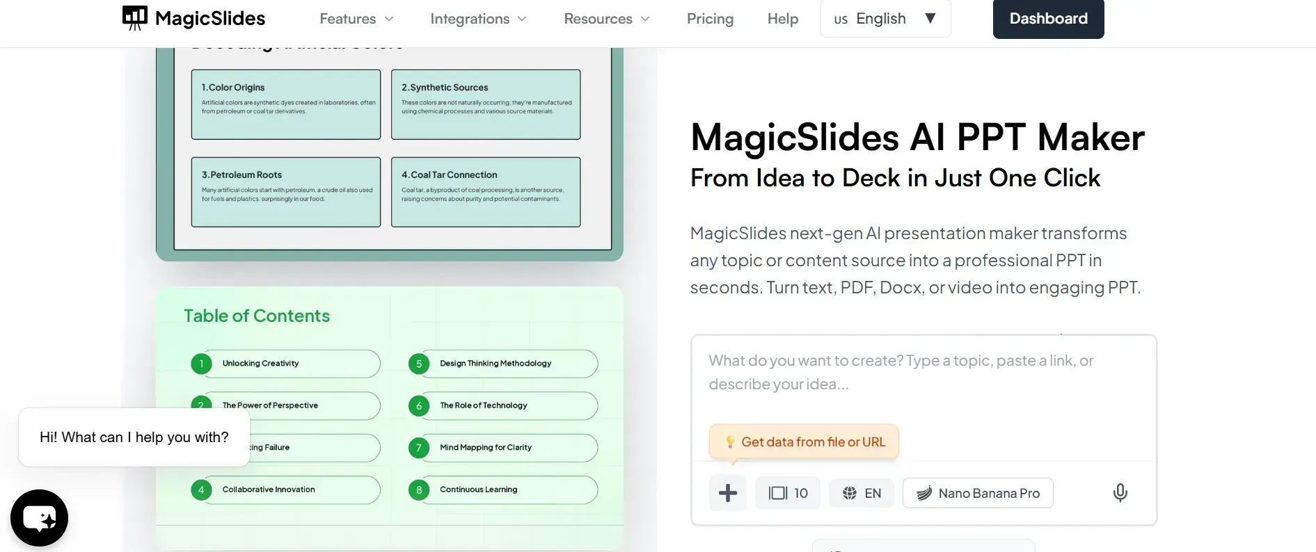Open the slide count selector showing 10

pos(788,493)
